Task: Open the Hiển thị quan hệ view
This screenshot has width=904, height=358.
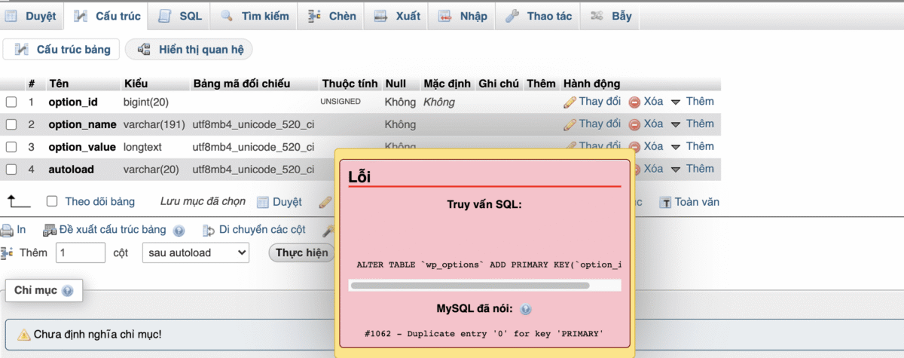Action: tap(189, 50)
